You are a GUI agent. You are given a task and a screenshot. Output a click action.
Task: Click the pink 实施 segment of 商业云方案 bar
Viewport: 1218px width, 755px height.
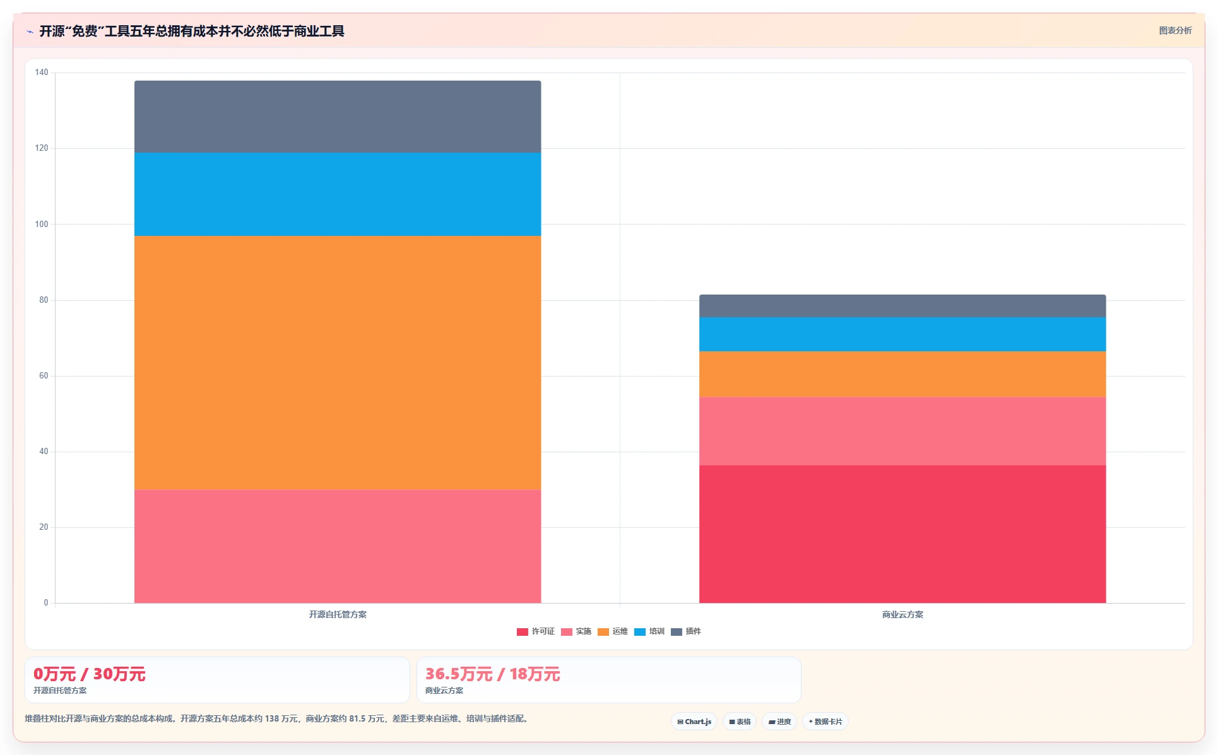coord(902,431)
